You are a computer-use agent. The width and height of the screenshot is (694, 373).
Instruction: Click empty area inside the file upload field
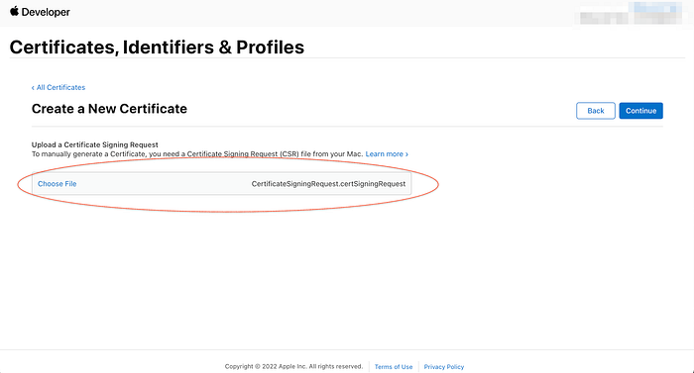point(164,184)
